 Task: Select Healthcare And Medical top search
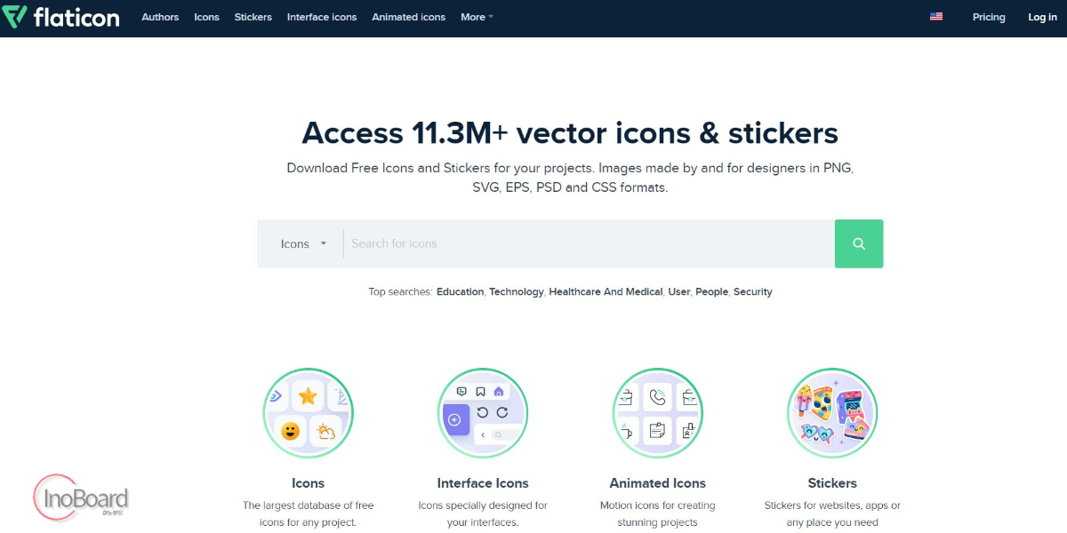point(606,291)
